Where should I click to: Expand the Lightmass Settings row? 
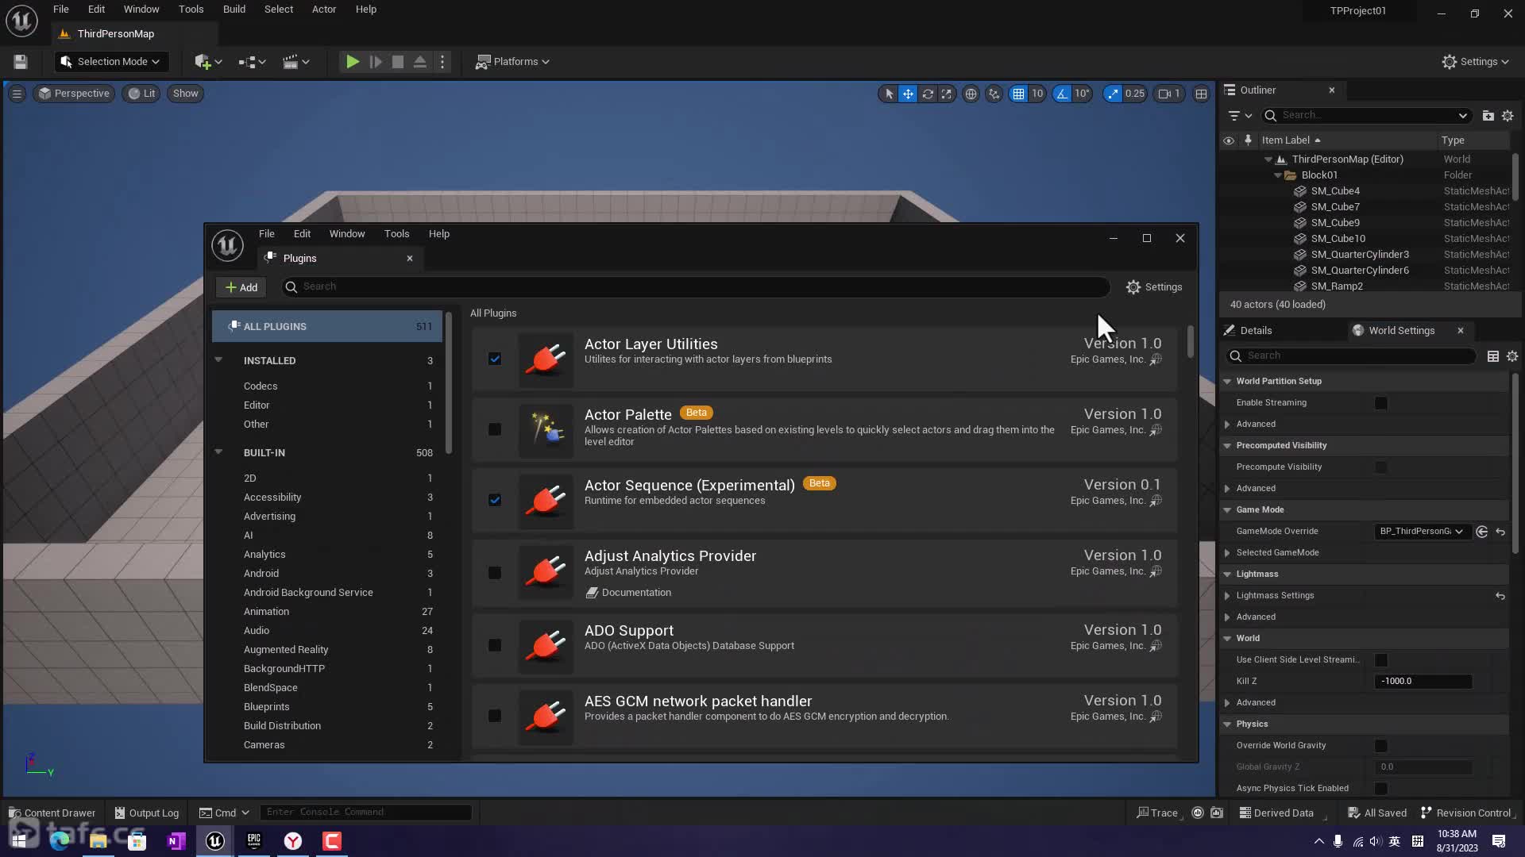click(1228, 596)
